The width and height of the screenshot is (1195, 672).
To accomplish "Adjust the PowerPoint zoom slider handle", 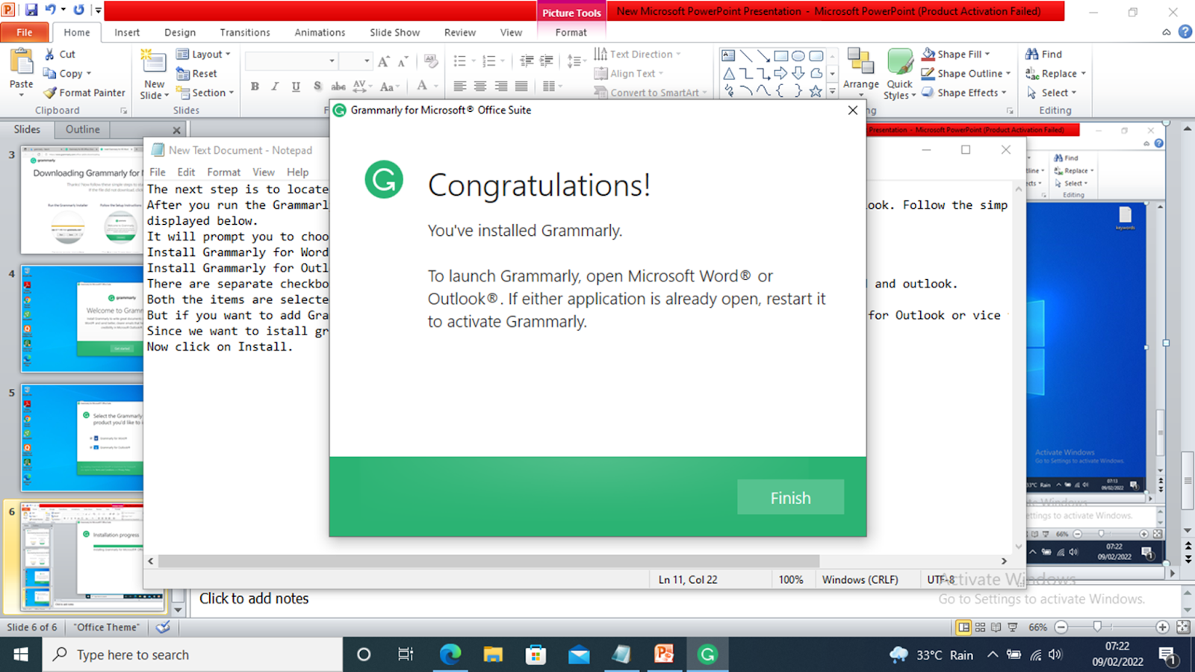I will [x=1097, y=627].
